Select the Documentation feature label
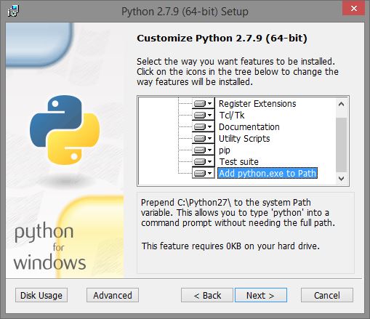370x319 pixels. (x=249, y=127)
